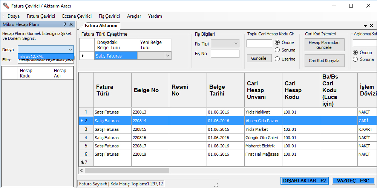Screen dimensions: 377x188
Task: Open the Araçlar menu
Action: point(134,16)
